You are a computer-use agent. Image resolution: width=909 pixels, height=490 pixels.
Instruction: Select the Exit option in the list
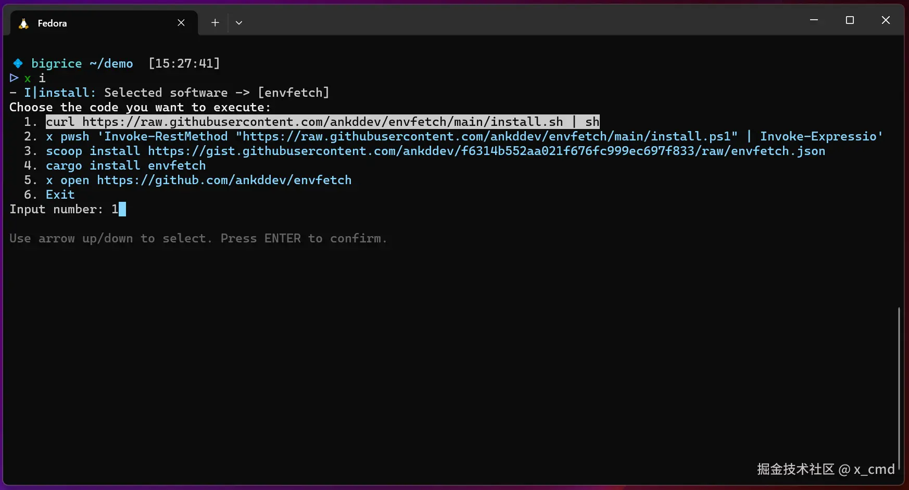60,195
